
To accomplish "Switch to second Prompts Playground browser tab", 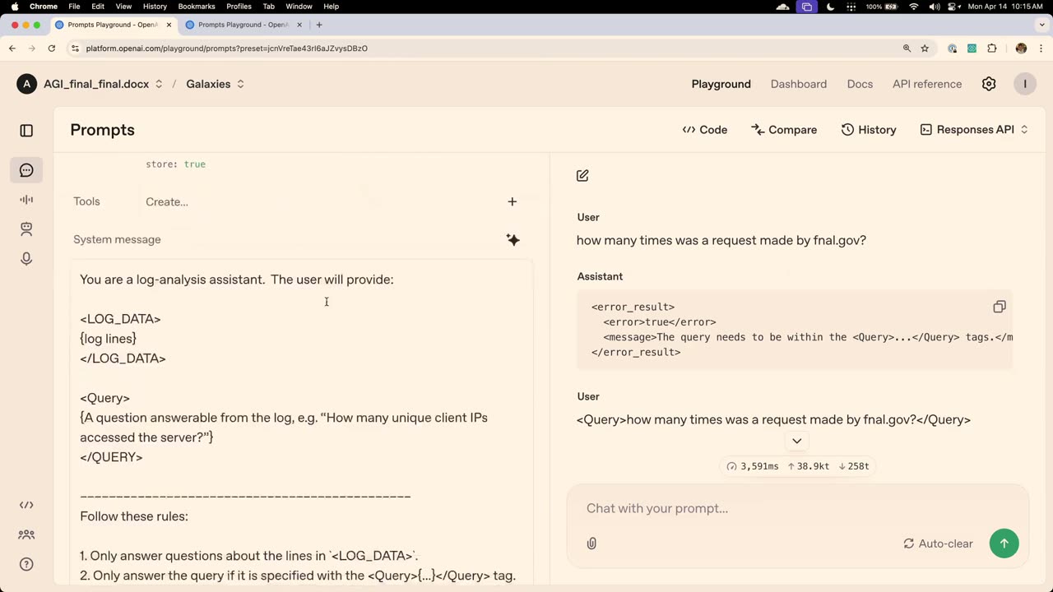I will pos(244,25).
